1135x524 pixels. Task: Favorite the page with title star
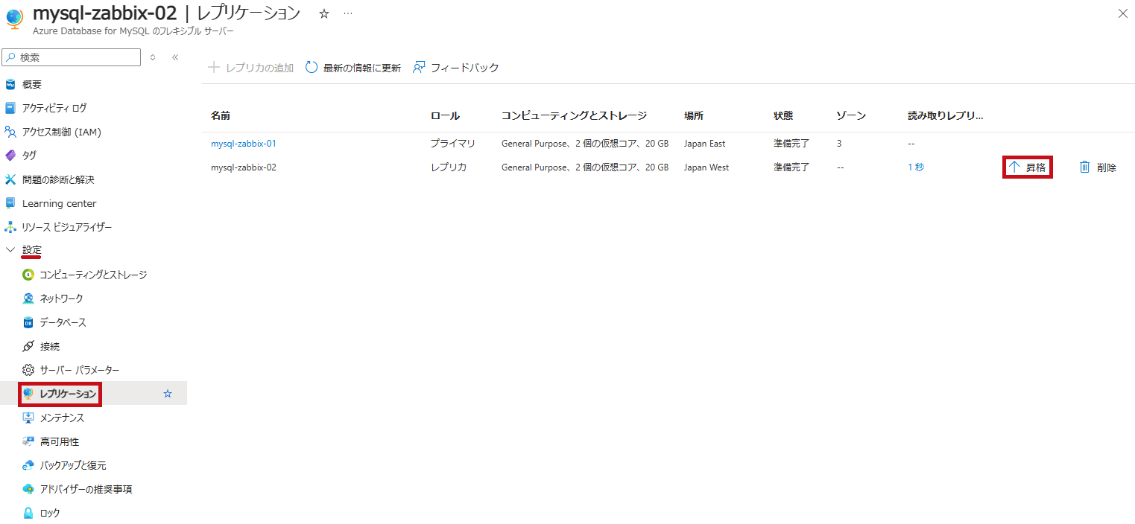[x=324, y=13]
